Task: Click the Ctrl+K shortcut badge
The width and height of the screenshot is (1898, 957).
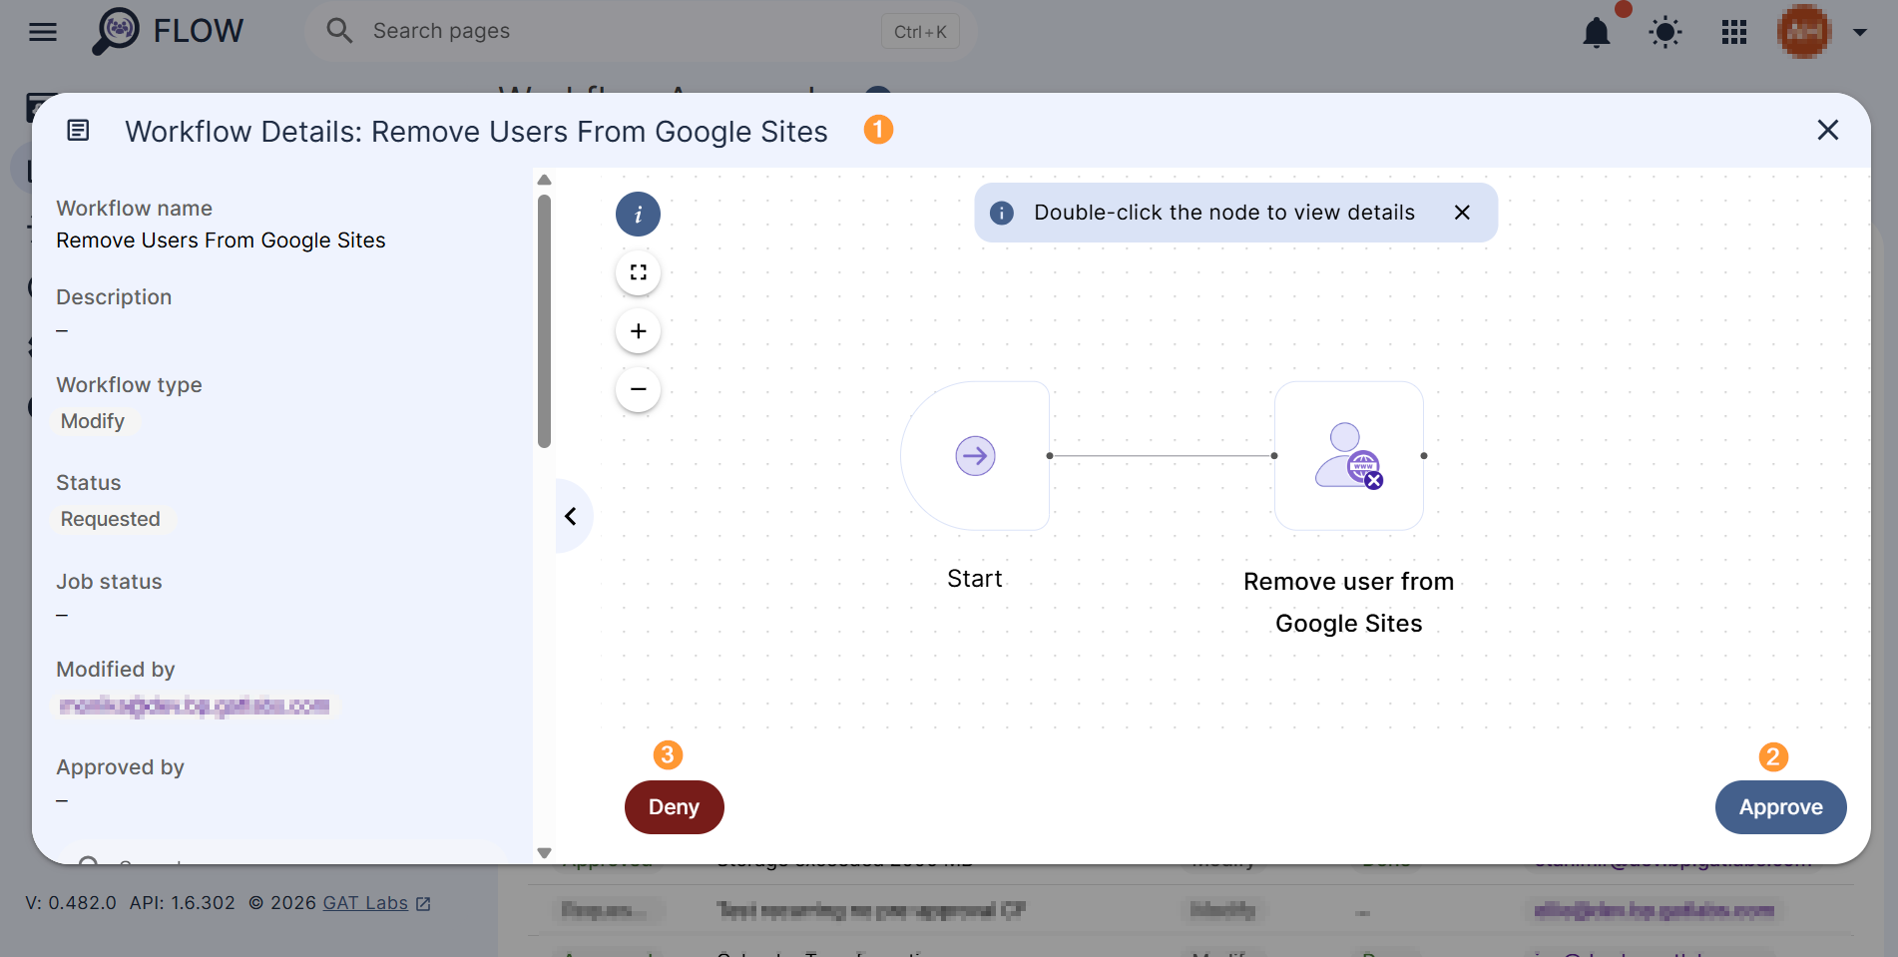Action: pos(920,32)
